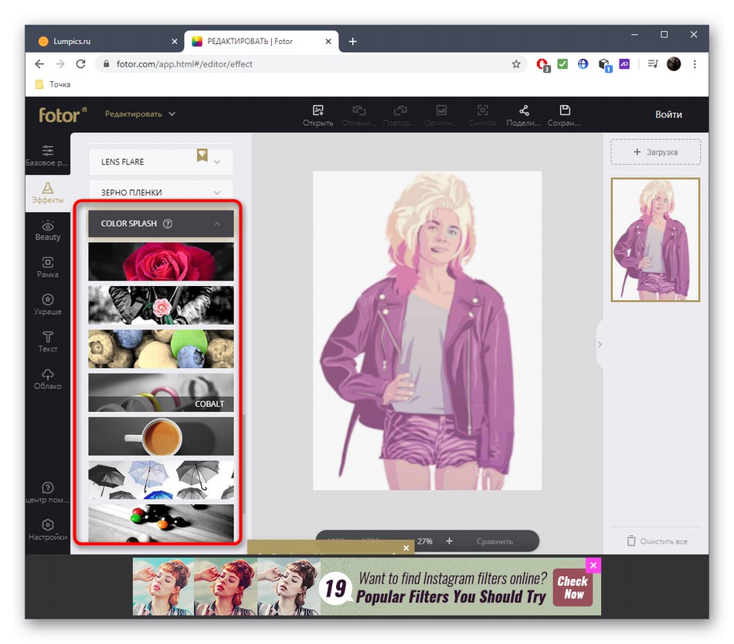Select the Effects (Эффекты) sidebar tab
734x644 pixels.
[48, 193]
